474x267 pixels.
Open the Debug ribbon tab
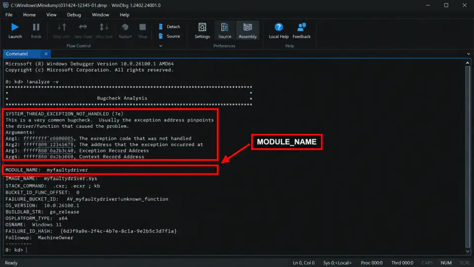pyautogui.click(x=74, y=15)
